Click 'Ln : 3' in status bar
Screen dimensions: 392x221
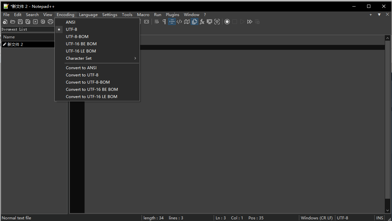click(221, 218)
